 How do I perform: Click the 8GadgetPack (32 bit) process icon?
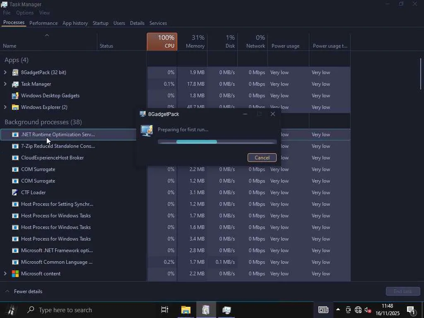(x=15, y=72)
